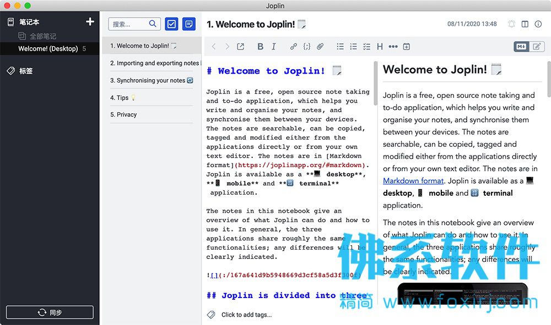Click the note date 08/11/2020 13:48
The height and width of the screenshot is (325, 551).
tap(472, 24)
